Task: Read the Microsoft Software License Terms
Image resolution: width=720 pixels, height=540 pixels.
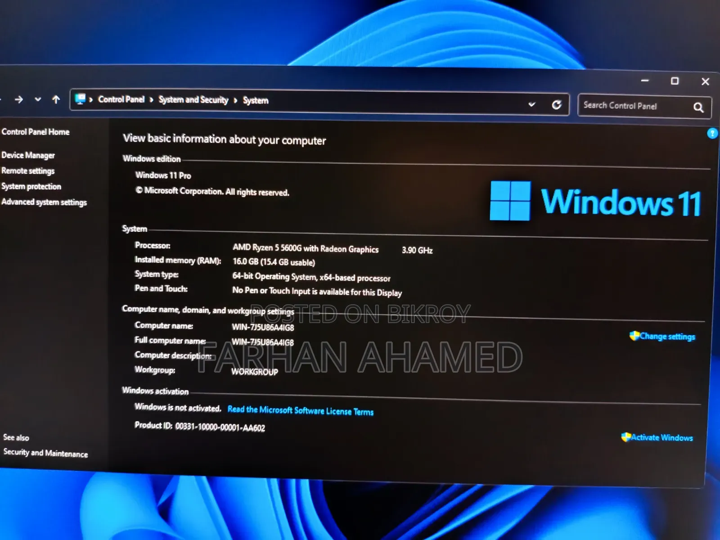Action: (301, 410)
